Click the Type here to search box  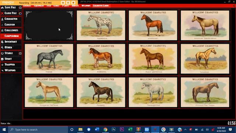[x=38, y=130]
